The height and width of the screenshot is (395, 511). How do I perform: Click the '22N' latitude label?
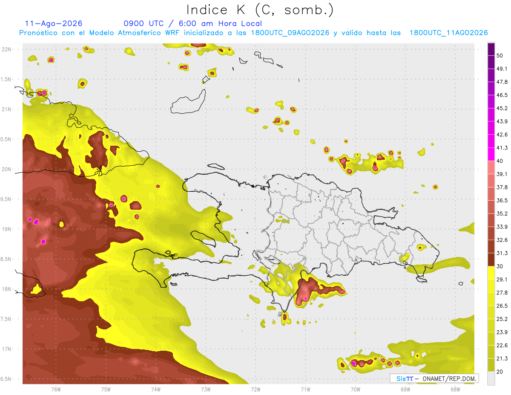[x=6, y=49]
